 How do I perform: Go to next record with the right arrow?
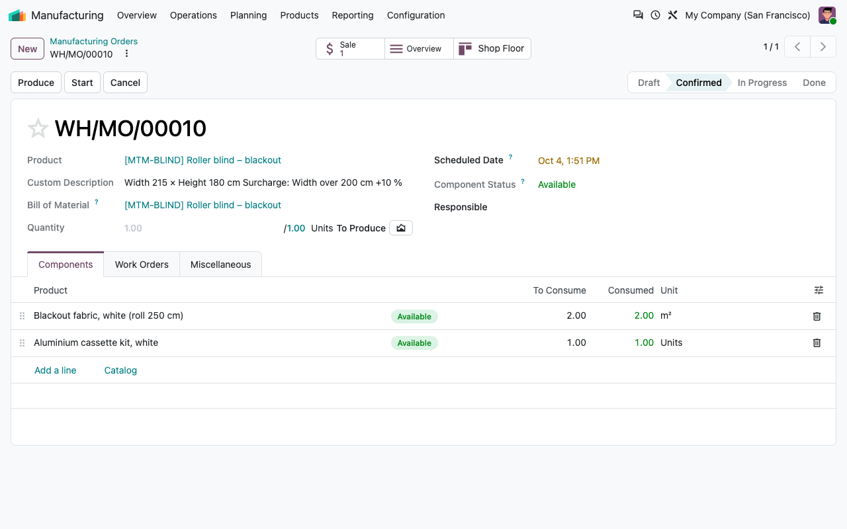tap(823, 47)
